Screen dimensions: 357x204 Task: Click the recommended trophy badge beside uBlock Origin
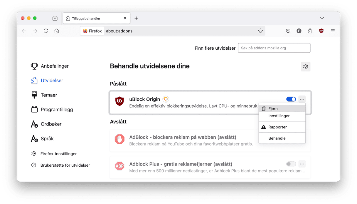[x=166, y=99]
